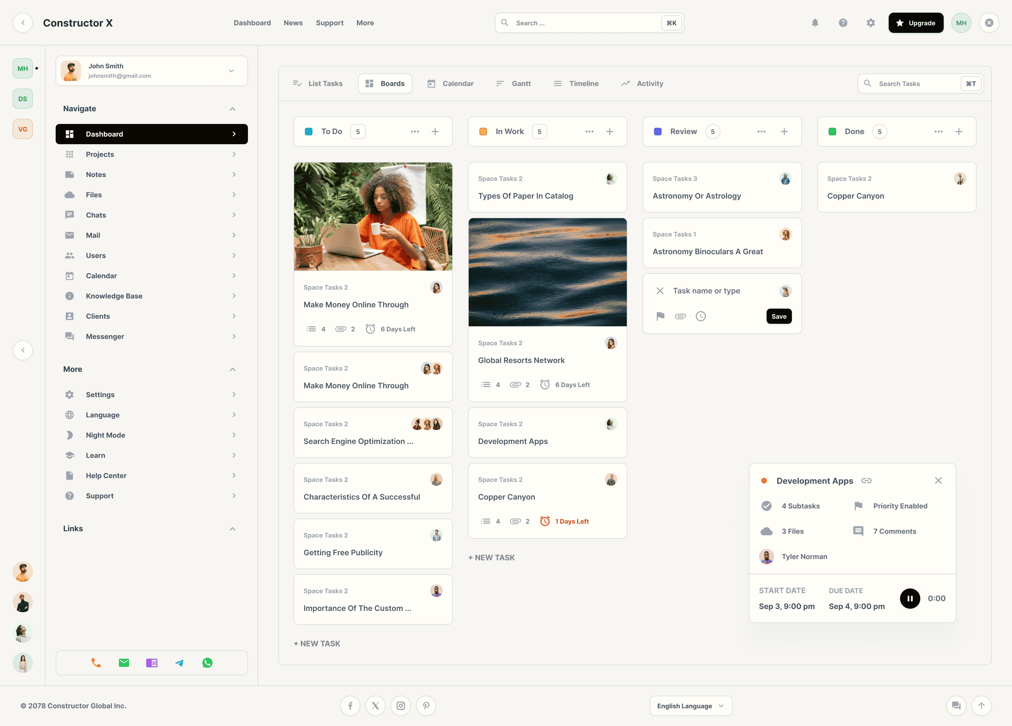Open the Support menu in top bar
This screenshot has width=1012, height=726.
(329, 23)
